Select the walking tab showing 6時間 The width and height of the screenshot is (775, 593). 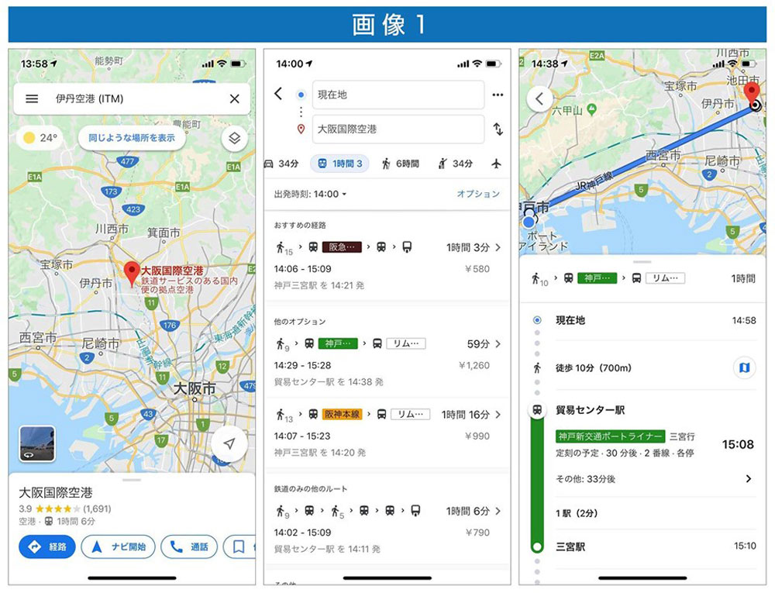400,164
